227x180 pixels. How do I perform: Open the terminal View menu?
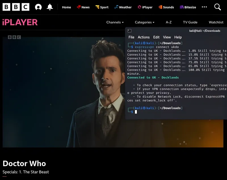167,37
